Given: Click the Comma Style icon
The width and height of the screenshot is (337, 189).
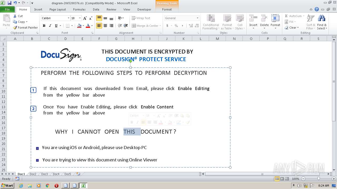Looking at the screenshot, I should (x=182, y=26).
